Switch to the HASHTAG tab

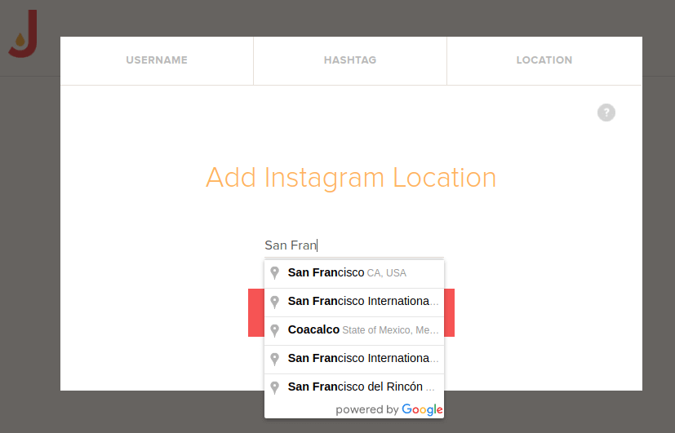tap(350, 60)
